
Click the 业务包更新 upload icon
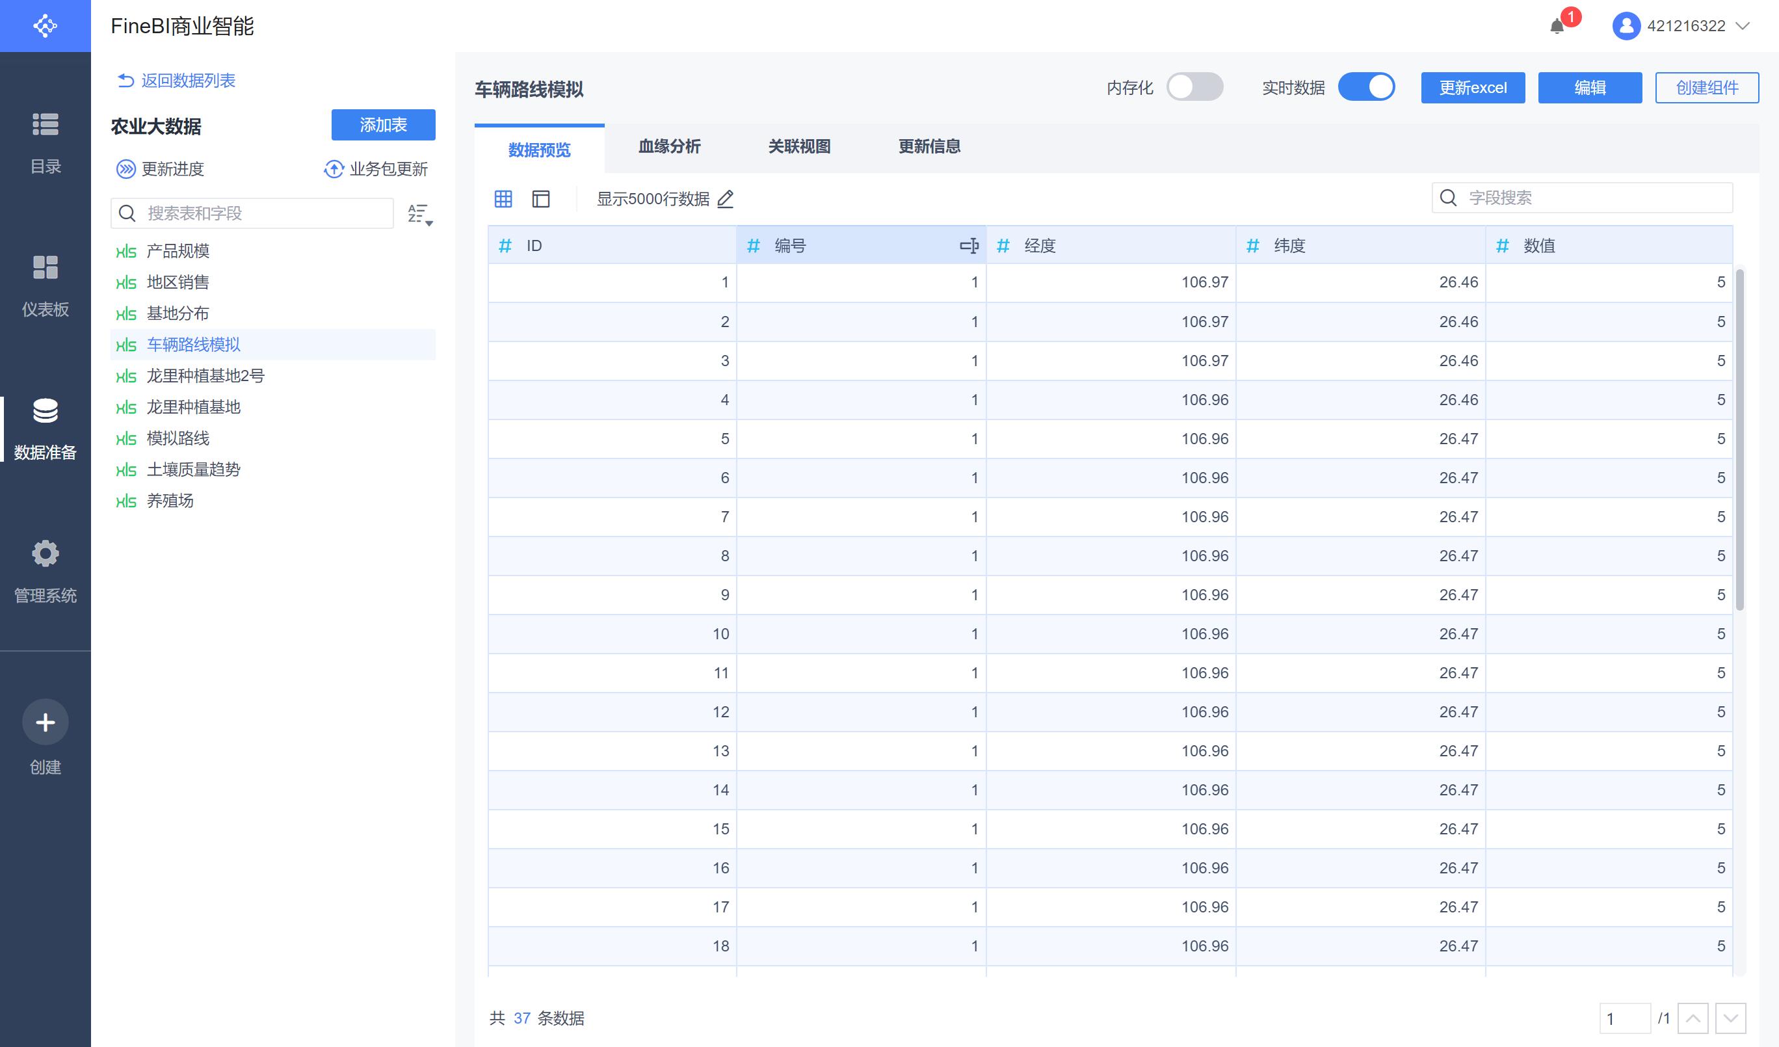[x=333, y=168]
